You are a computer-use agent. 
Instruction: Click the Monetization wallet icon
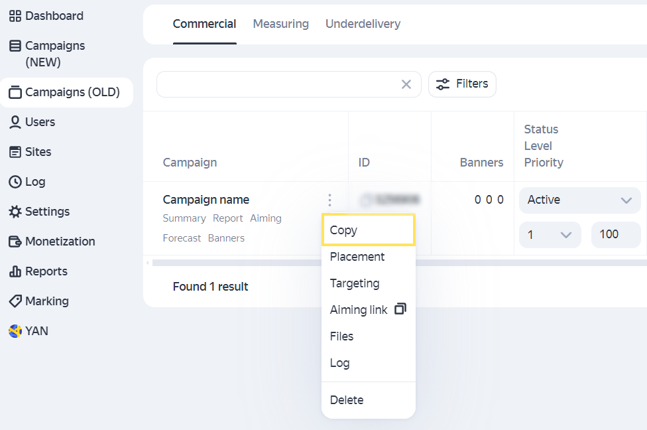[x=15, y=242]
